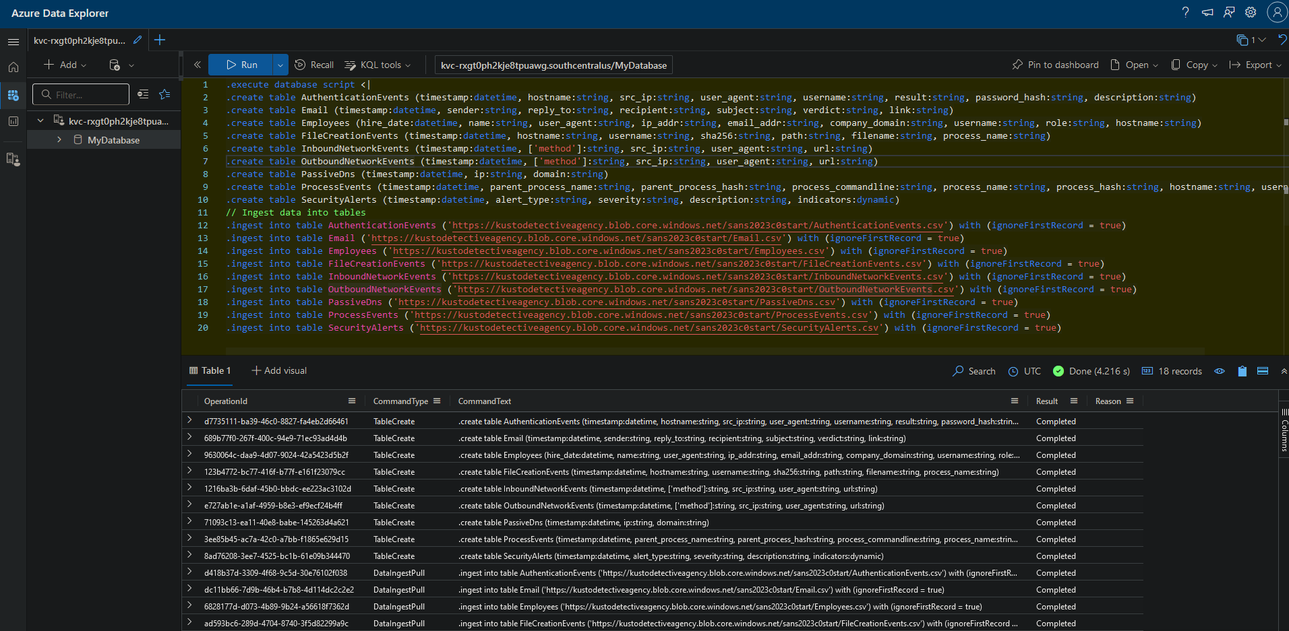The height and width of the screenshot is (631, 1289).
Task: Open the Result column menu
Action: (x=1074, y=401)
